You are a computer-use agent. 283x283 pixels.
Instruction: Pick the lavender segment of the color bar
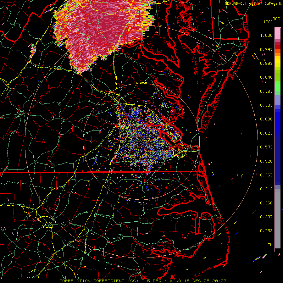point(278,100)
